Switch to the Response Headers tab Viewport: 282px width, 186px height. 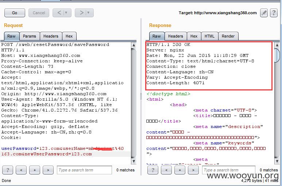176,36
